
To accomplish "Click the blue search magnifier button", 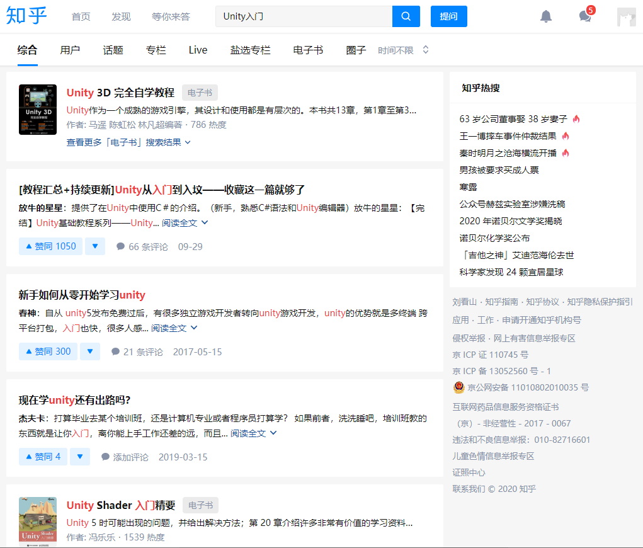I will click(x=406, y=16).
